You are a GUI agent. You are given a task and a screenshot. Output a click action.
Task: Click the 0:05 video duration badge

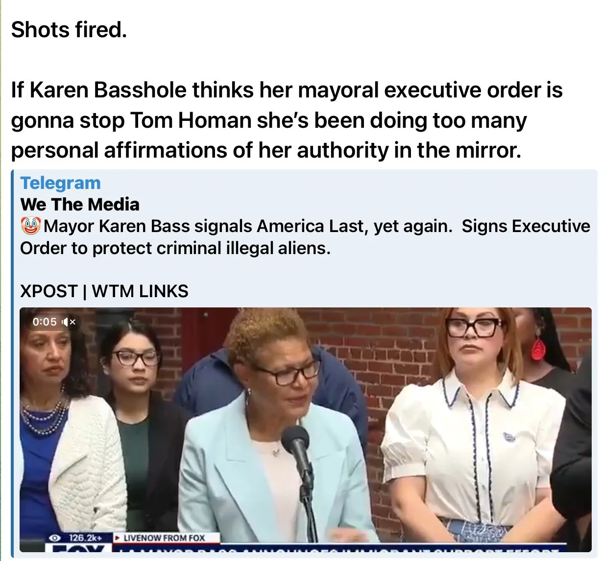click(45, 322)
